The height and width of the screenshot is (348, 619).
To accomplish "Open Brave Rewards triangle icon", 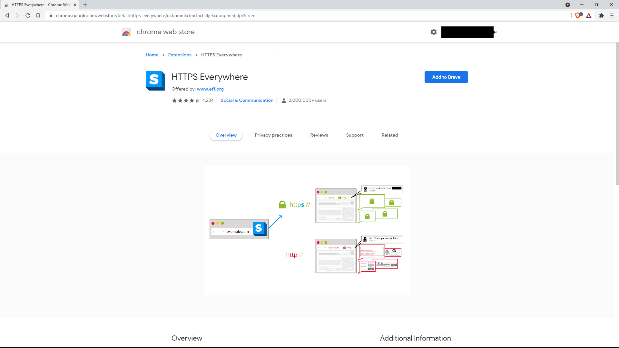I will 589,15.
